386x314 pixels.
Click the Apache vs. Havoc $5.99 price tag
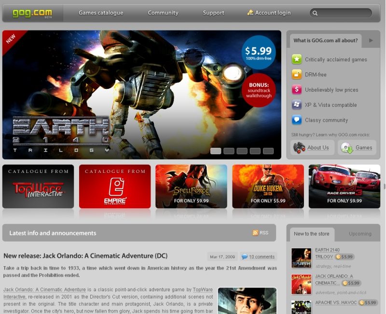[368, 303]
